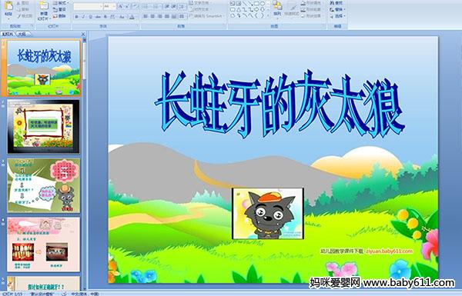This screenshot has height=296, width=462.
Task: Click the New Slide button
Action: pyautogui.click(x=44, y=12)
